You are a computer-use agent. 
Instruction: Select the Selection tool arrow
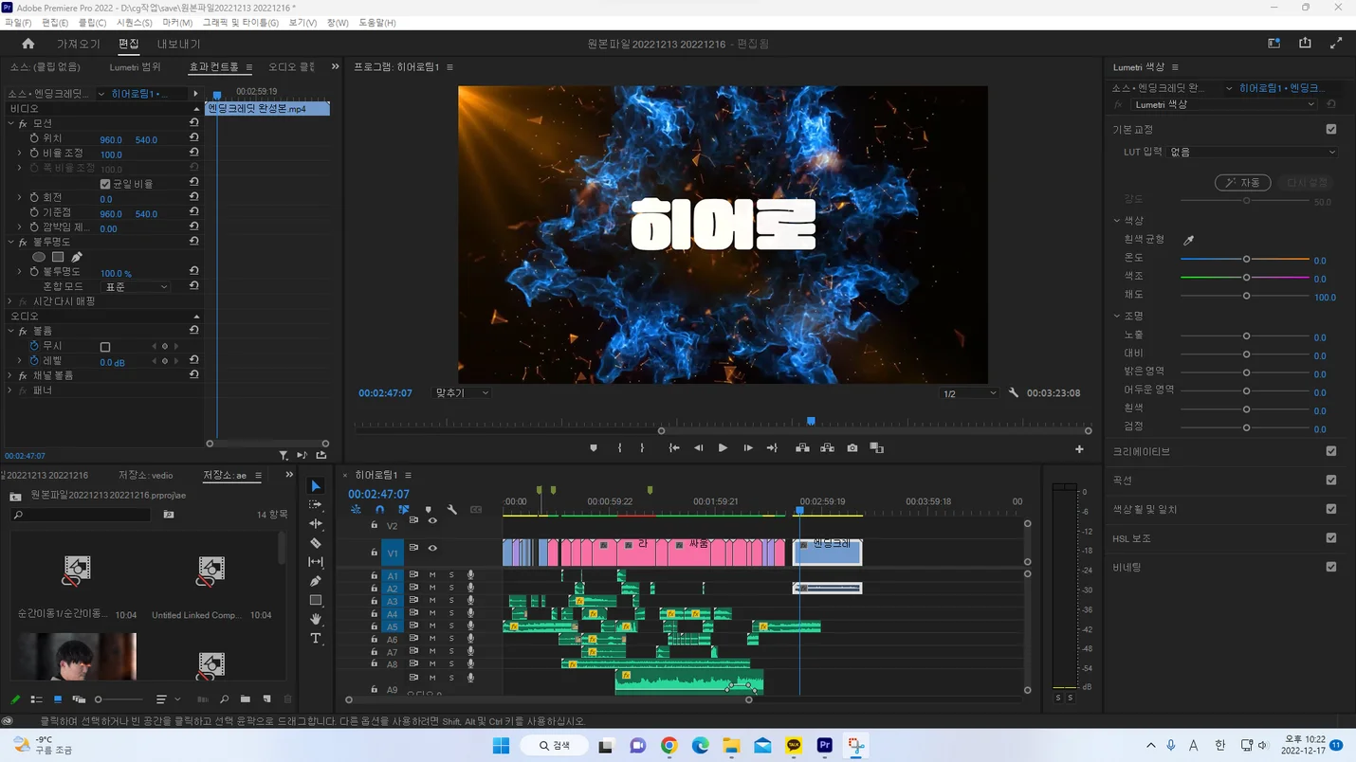tap(316, 486)
